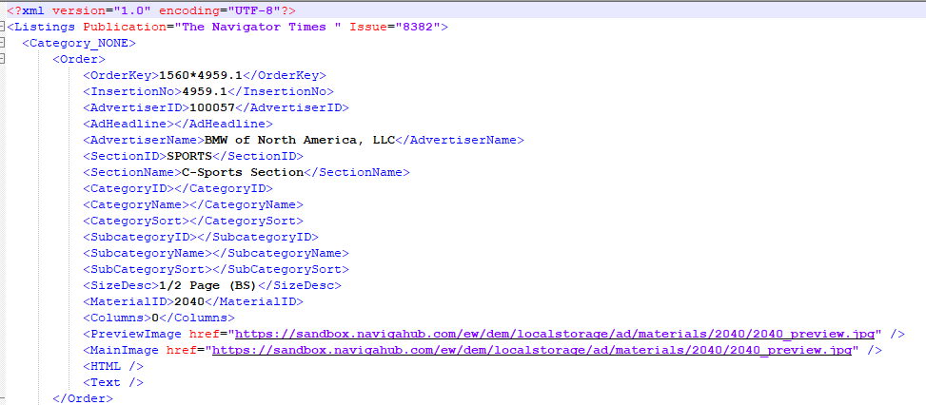Click the SectionID value SPORTS
The height and width of the screenshot is (405, 926).
pyautogui.click(x=189, y=156)
